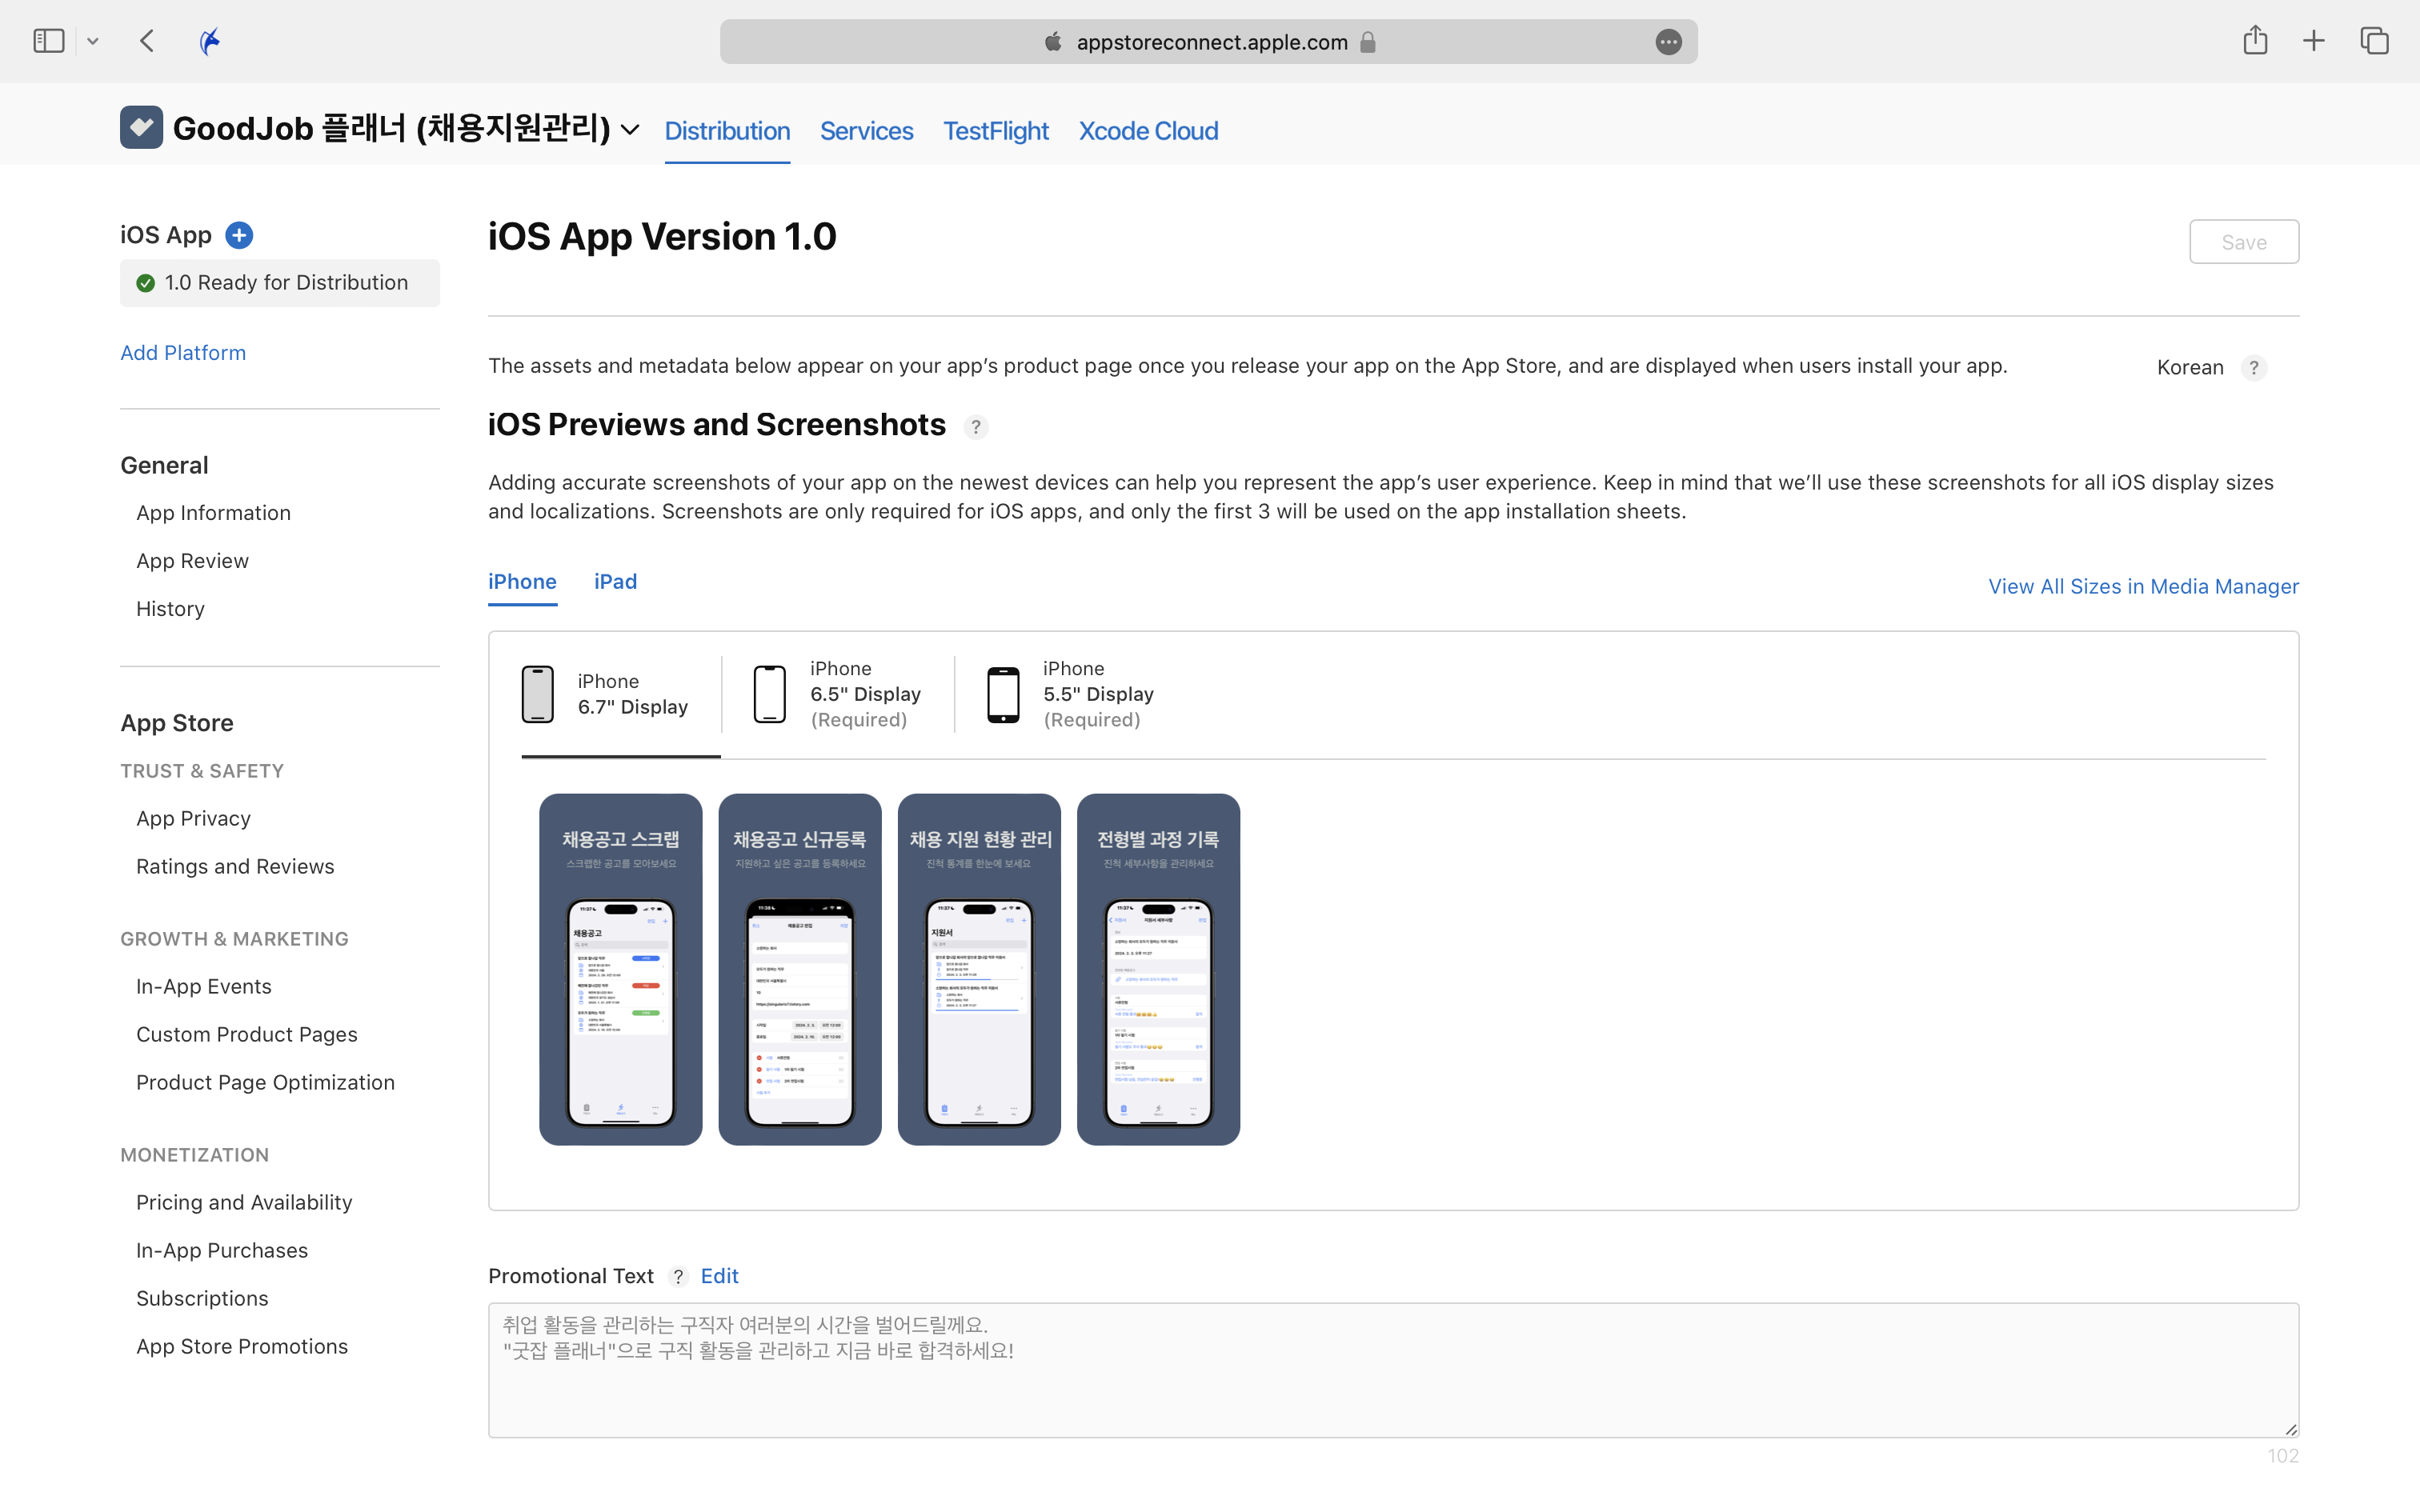Switch to the TestFlight tab

[x=995, y=131]
